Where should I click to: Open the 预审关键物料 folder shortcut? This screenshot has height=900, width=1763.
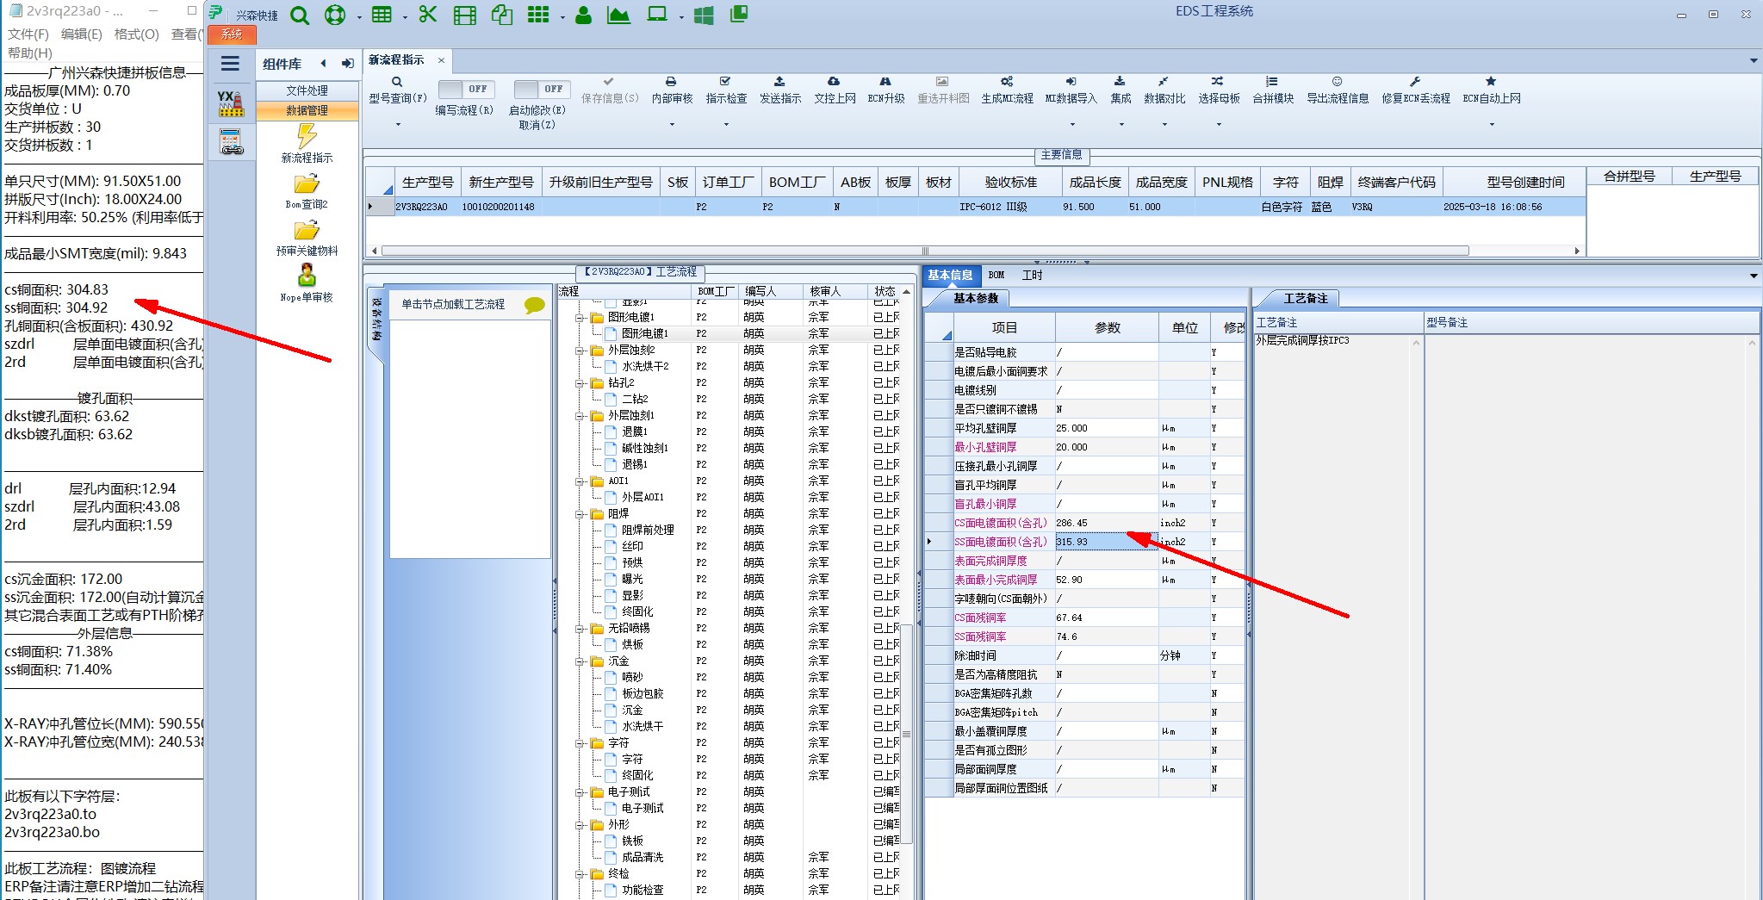click(x=307, y=238)
